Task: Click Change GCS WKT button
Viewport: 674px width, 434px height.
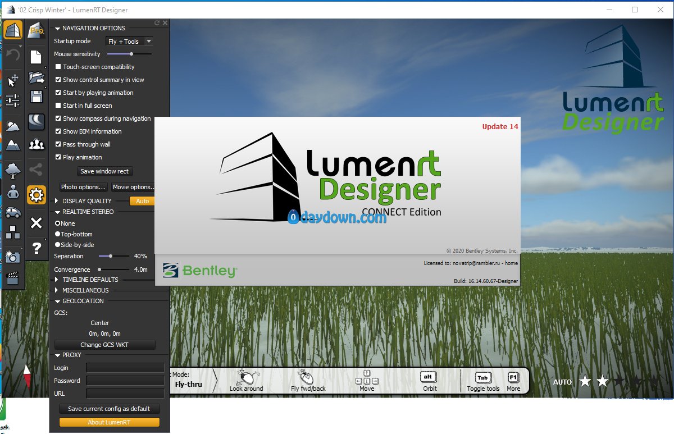Action: tap(104, 345)
